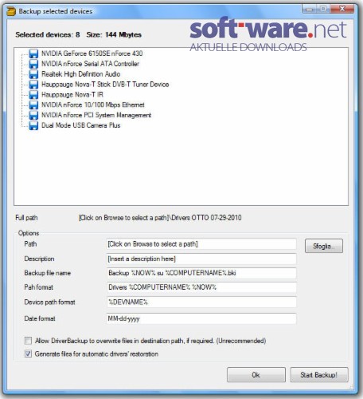Click the floppy icon beside Hauppauge Nova-T IR
Screen dimensions: 363x399
click(x=33, y=95)
